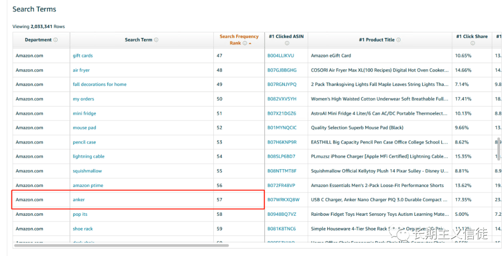
Task: Click the Search Term column header
Action: click(x=141, y=40)
